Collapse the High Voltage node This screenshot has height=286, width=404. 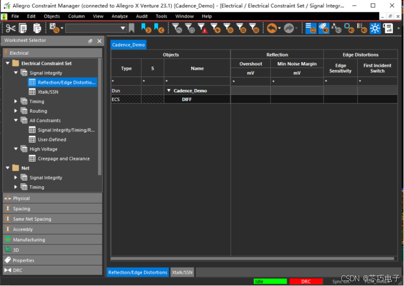(x=16, y=149)
